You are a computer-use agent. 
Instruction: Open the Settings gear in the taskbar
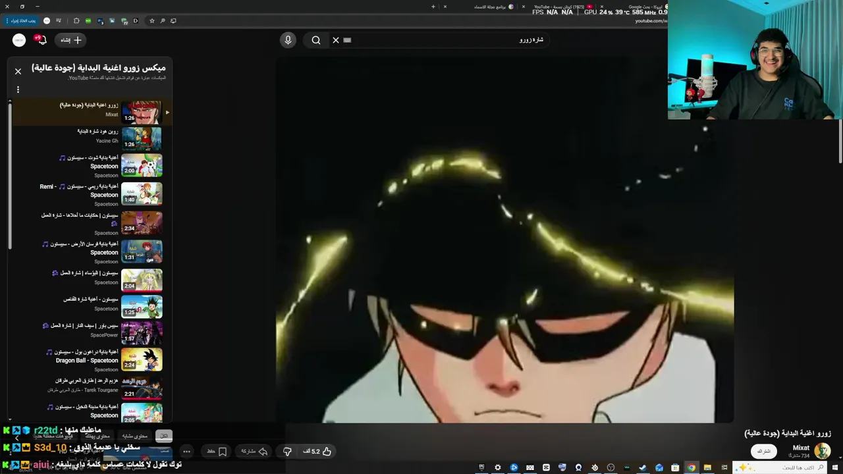tap(498, 467)
